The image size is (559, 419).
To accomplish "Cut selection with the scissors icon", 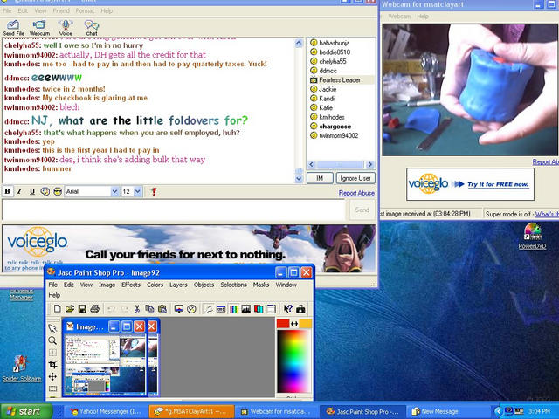I will [136, 308].
